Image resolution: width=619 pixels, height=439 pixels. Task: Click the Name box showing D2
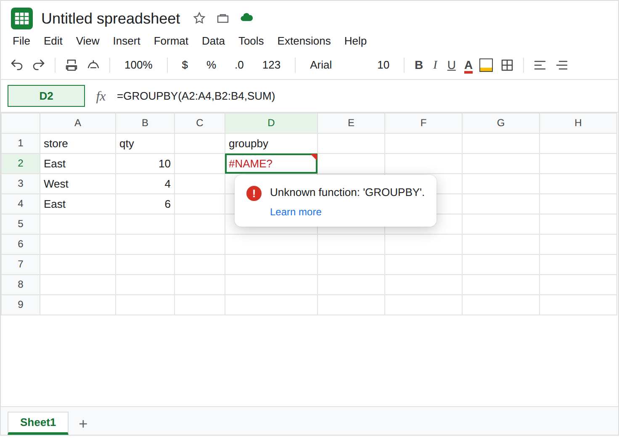tap(46, 96)
